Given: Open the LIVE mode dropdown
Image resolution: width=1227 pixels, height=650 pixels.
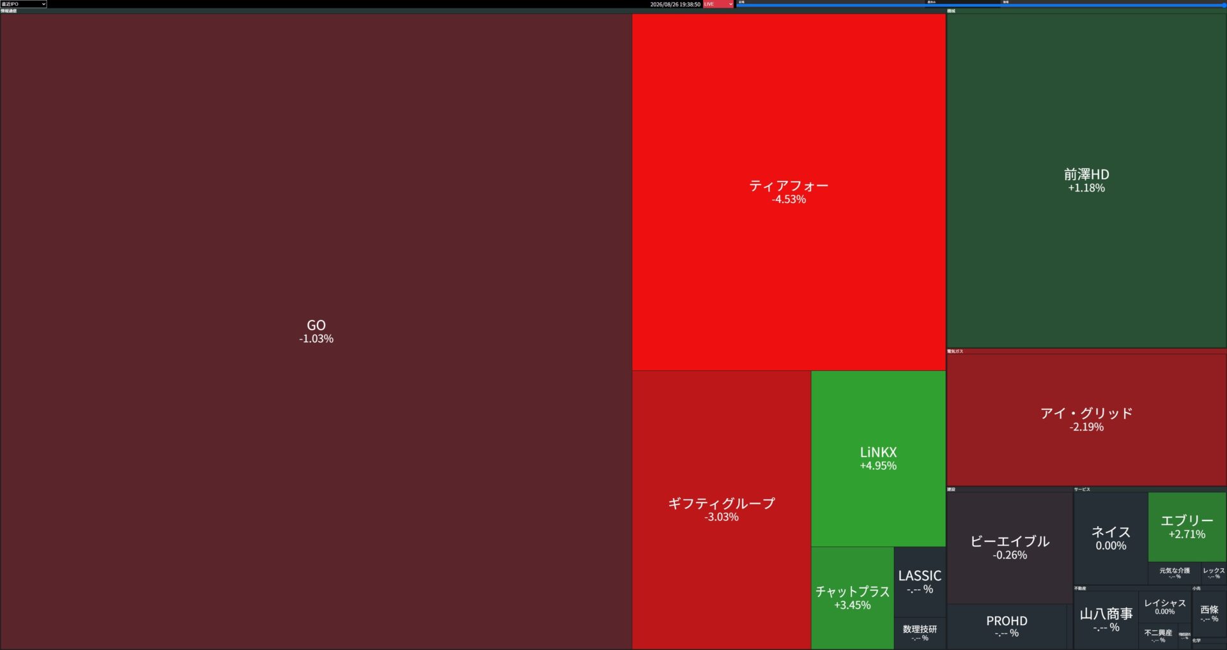Looking at the screenshot, I should click(718, 4).
